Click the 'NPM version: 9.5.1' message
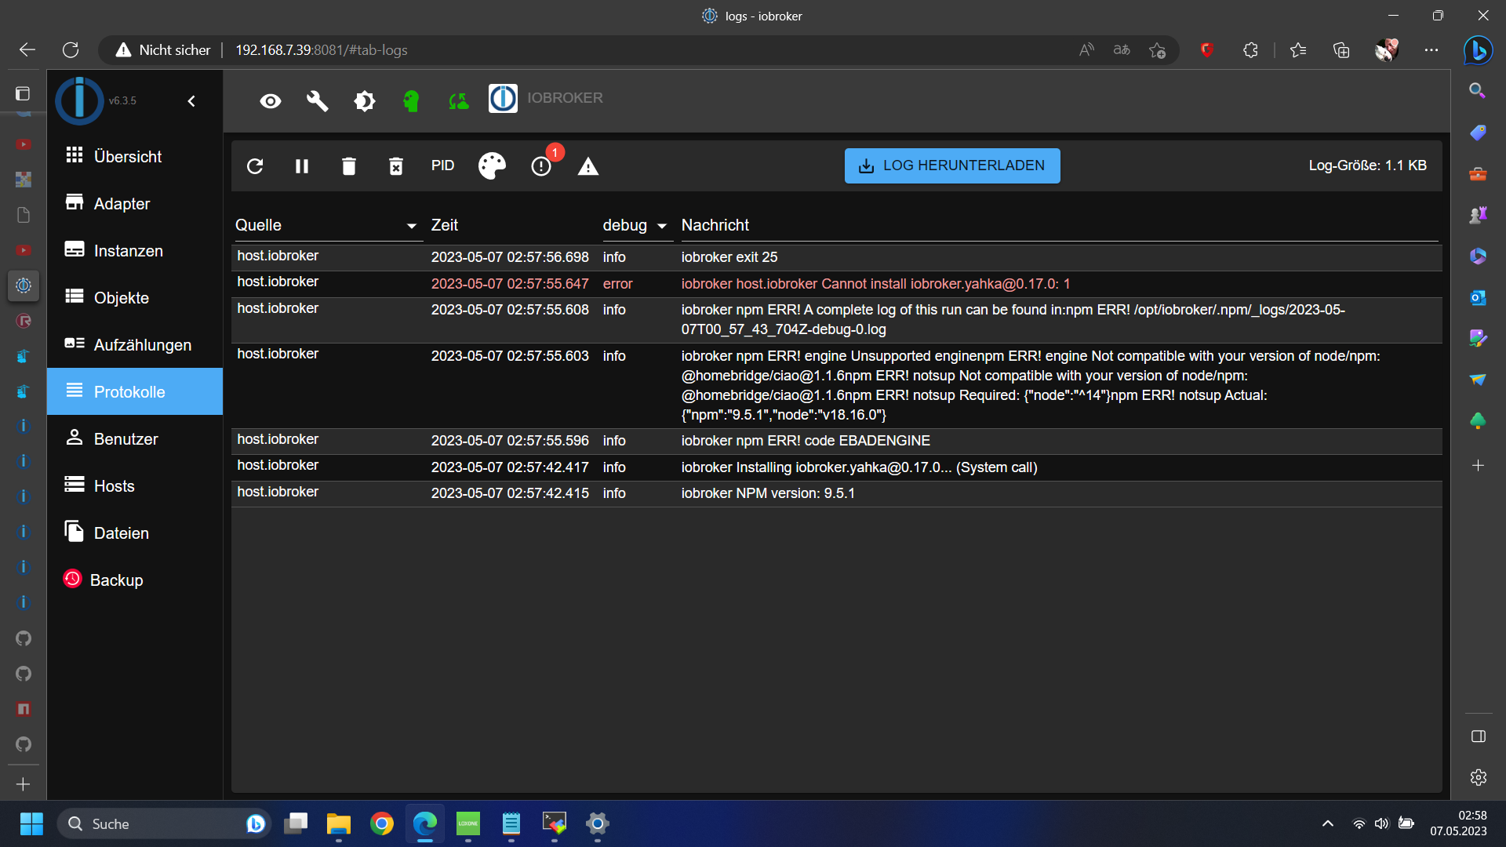This screenshot has width=1506, height=847. pyautogui.click(x=768, y=493)
